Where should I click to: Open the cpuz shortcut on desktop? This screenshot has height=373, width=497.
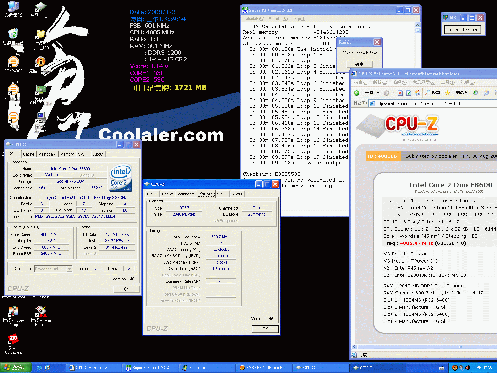click(x=41, y=10)
